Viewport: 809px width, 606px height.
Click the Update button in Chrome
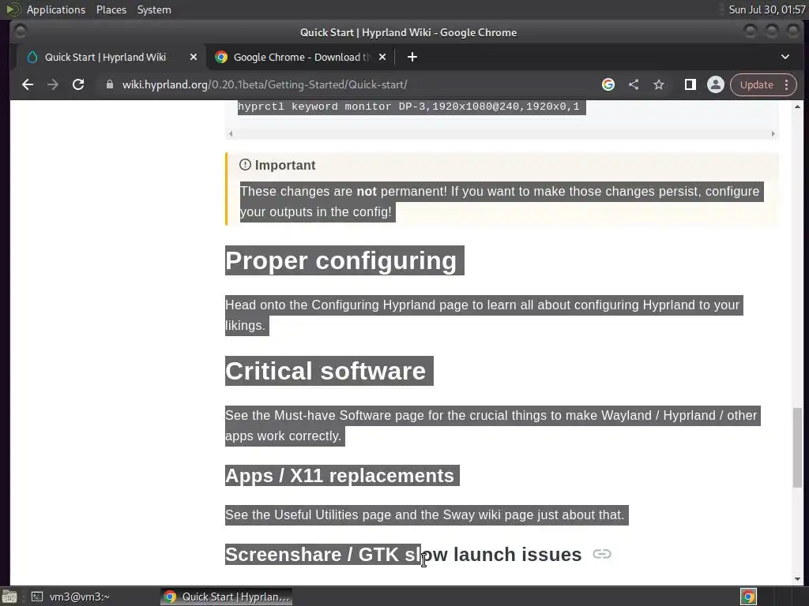[x=756, y=84]
